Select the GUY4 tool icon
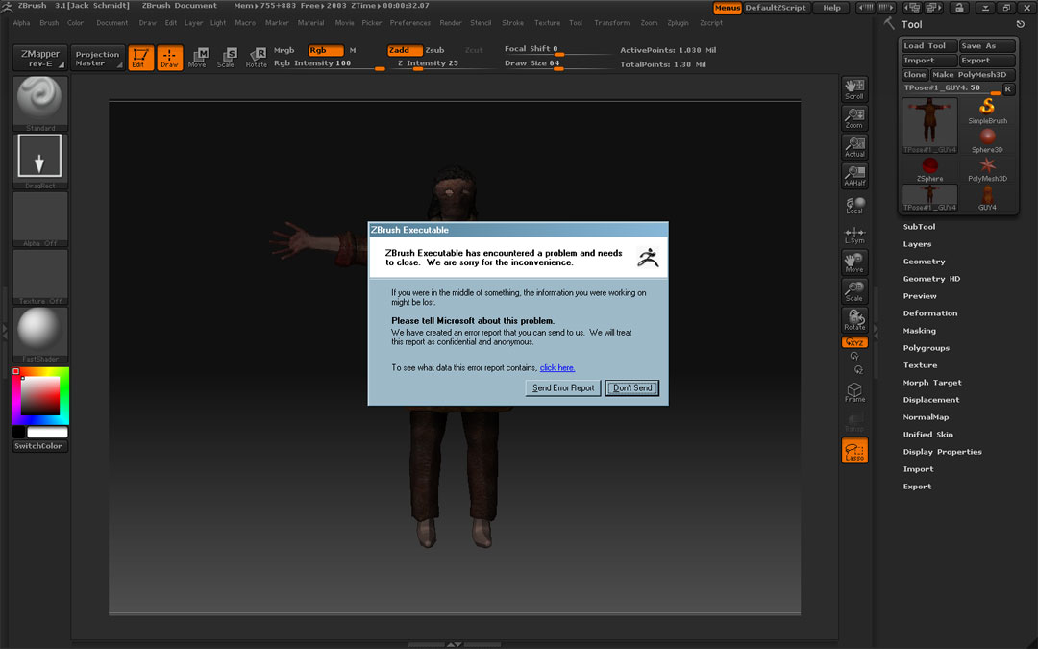 coord(988,198)
